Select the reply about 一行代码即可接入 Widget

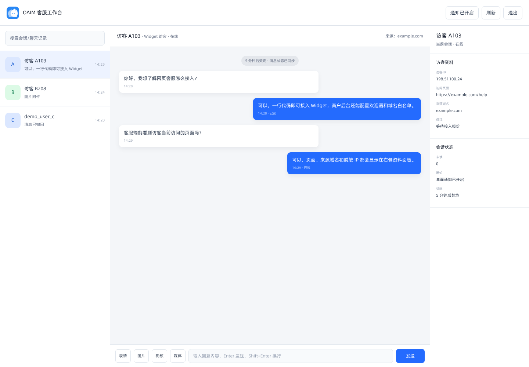click(x=337, y=109)
